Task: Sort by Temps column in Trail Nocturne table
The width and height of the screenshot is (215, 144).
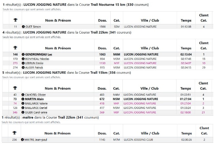Action: click(186, 20)
